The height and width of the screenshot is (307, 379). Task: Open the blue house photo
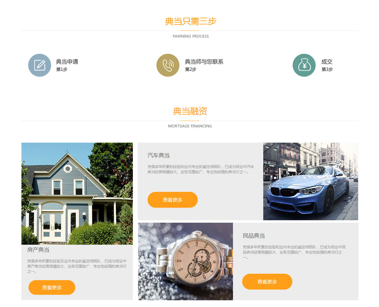click(77, 194)
